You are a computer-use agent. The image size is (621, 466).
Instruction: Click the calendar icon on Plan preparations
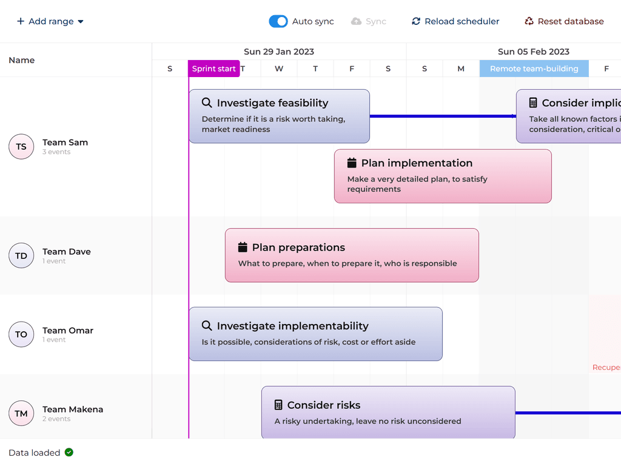click(243, 248)
